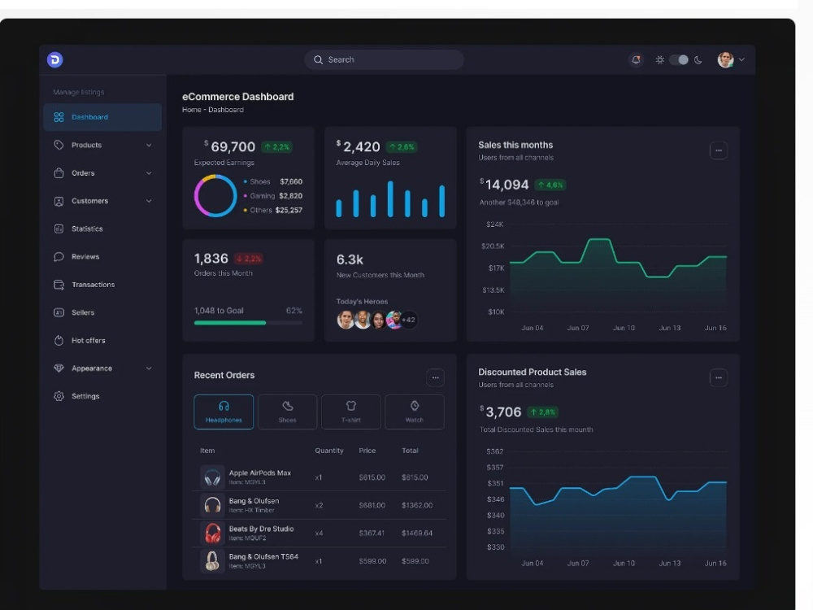Open Statistics in the sidebar
Image resolution: width=813 pixels, height=610 pixels.
coord(102,229)
